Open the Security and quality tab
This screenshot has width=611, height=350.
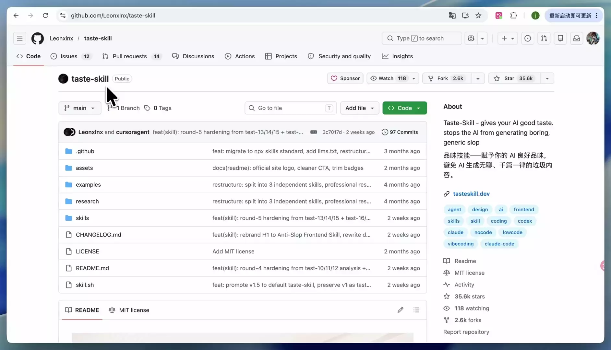pyautogui.click(x=339, y=56)
